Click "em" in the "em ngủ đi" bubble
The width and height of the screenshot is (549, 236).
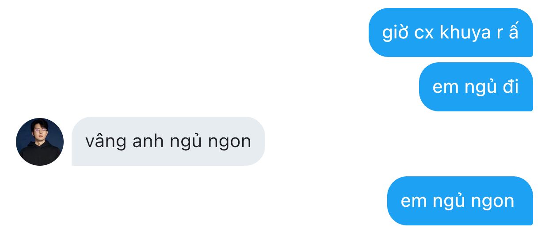point(446,88)
